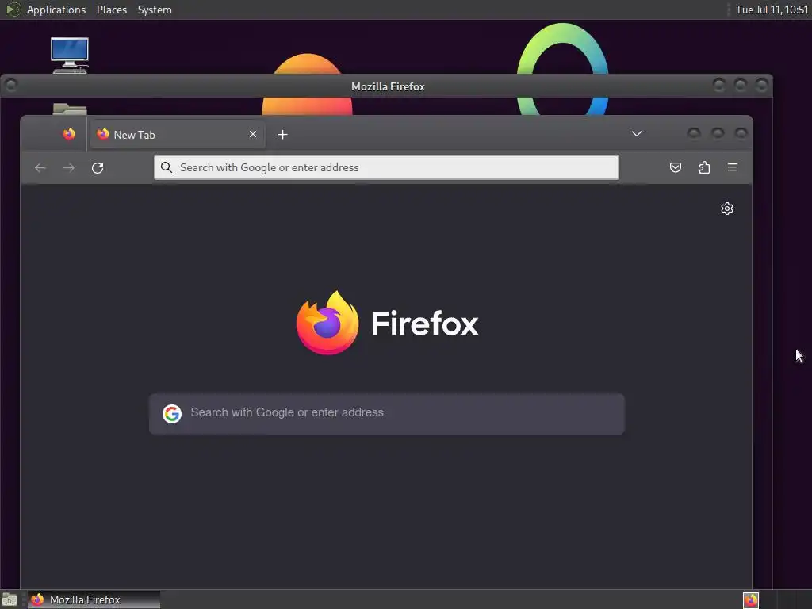Close the New Tab tab
The height and width of the screenshot is (609, 812).
click(253, 134)
